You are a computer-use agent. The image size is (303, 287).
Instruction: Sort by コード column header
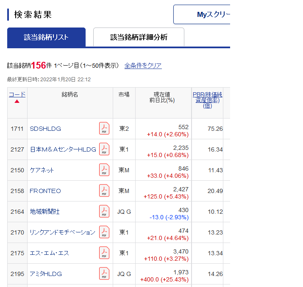[x=17, y=94]
